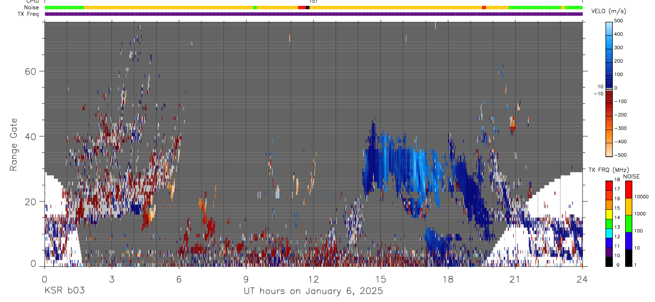Screen dimensions: 655x302
Task: Click the '21' tick on the UT hours axis
Action: pos(515,279)
